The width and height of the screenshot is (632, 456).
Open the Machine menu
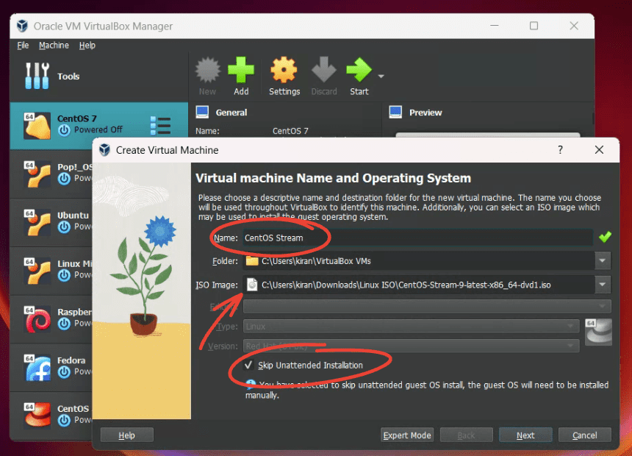coord(54,45)
